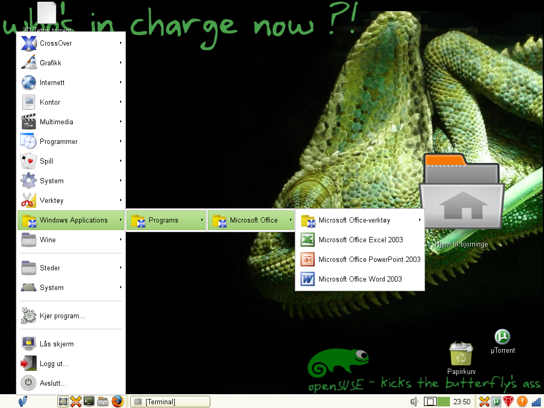Open the System entry above Verktøy

point(71,181)
